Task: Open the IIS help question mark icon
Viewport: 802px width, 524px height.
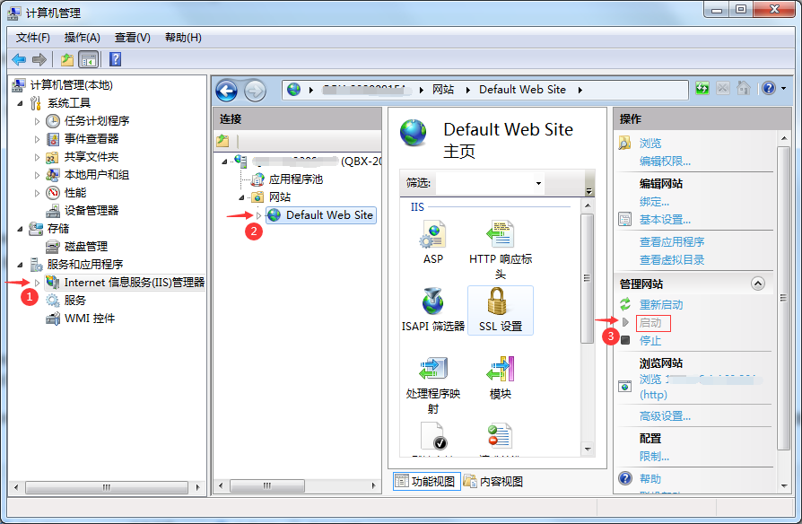Action: 769,88
